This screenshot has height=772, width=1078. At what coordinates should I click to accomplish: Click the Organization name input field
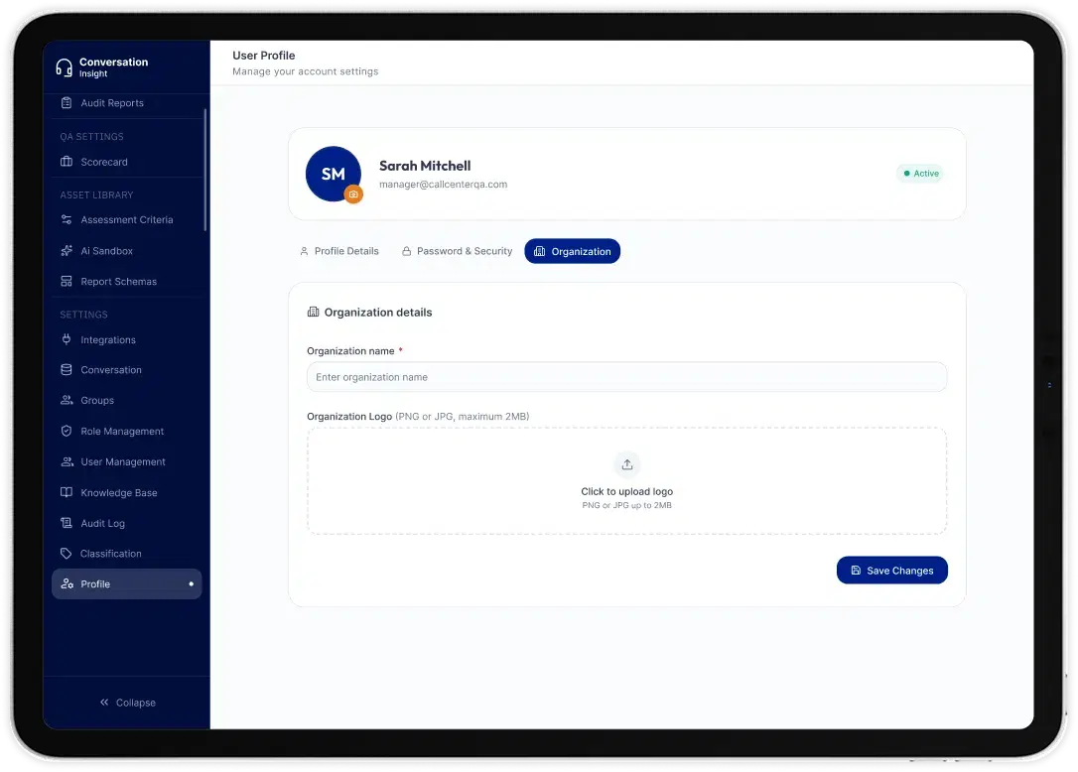pyautogui.click(x=626, y=377)
